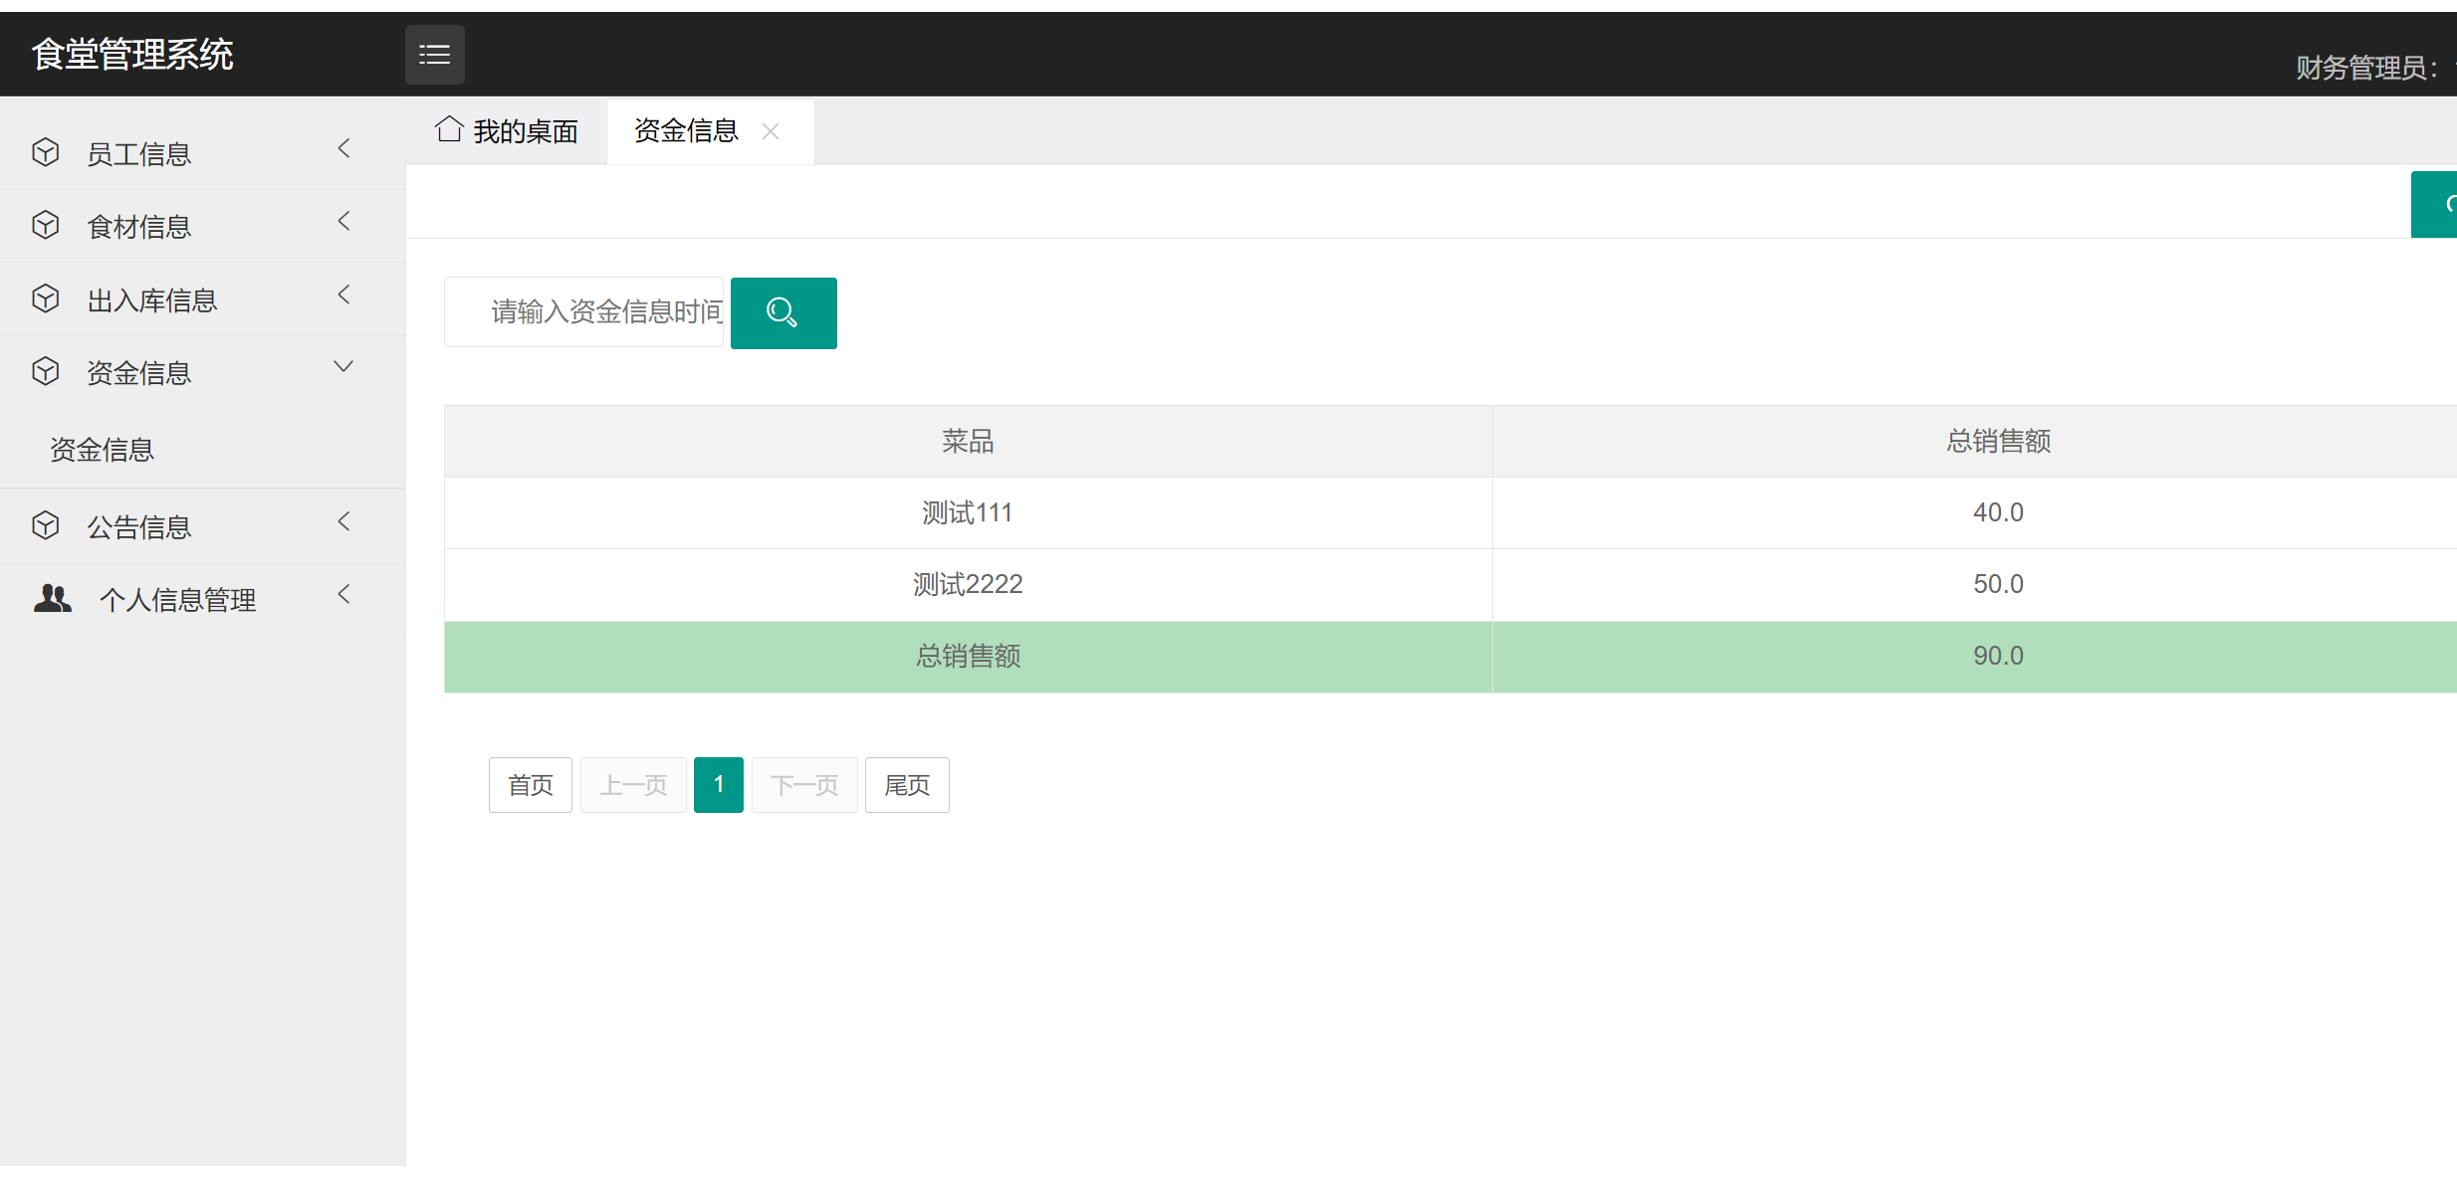Collapse the expanded 资金信息 menu section

343,366
